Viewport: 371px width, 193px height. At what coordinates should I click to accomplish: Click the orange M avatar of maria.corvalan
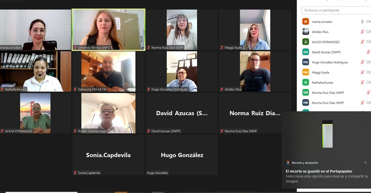(306, 21)
